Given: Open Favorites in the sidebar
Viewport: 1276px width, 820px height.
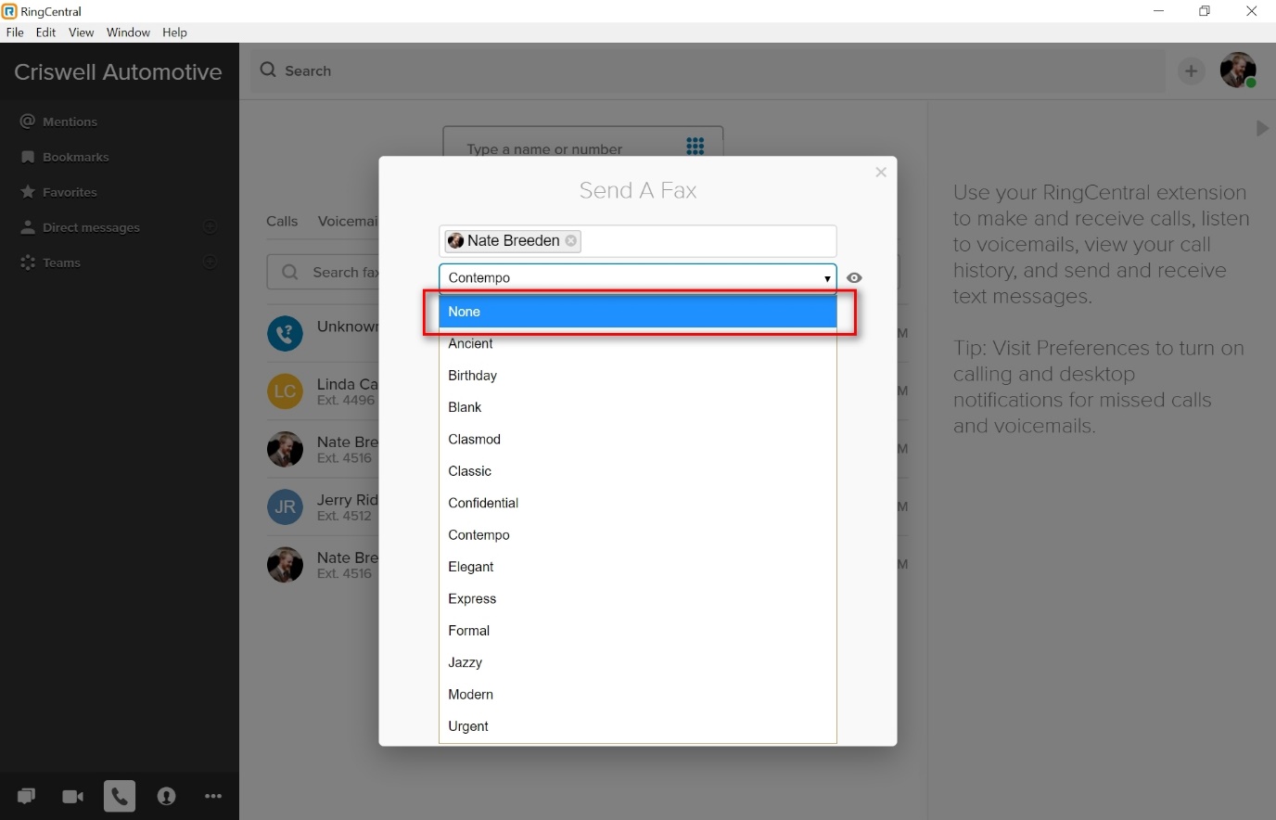Looking at the screenshot, I should coord(58,192).
